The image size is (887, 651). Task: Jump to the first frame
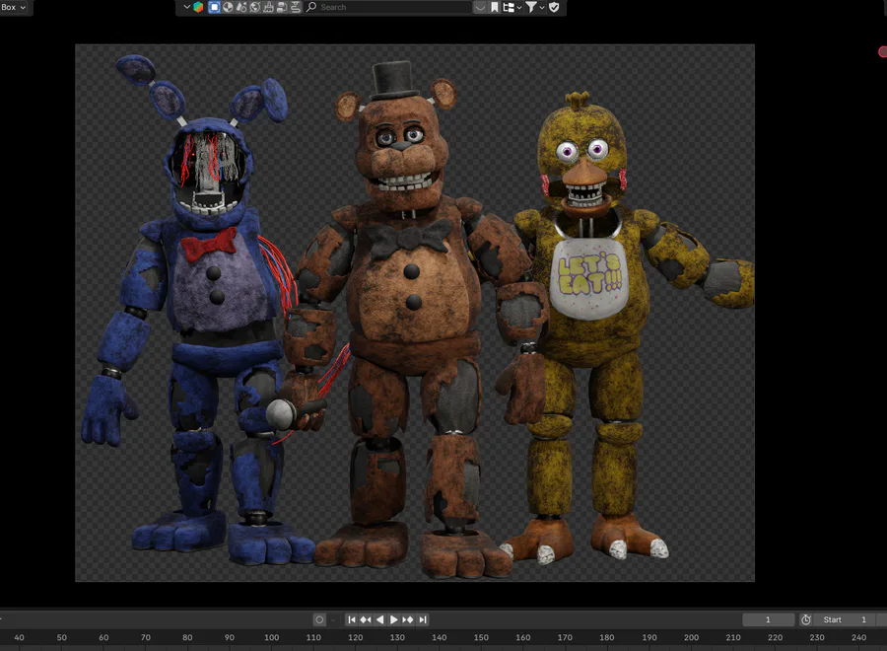click(352, 619)
